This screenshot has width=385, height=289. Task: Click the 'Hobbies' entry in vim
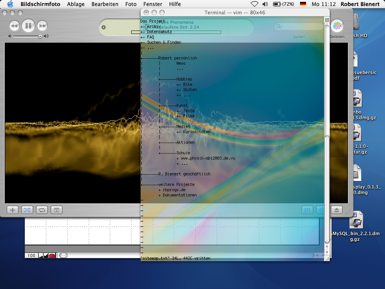[x=184, y=79]
